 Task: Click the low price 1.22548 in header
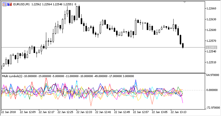(x=57, y=4)
